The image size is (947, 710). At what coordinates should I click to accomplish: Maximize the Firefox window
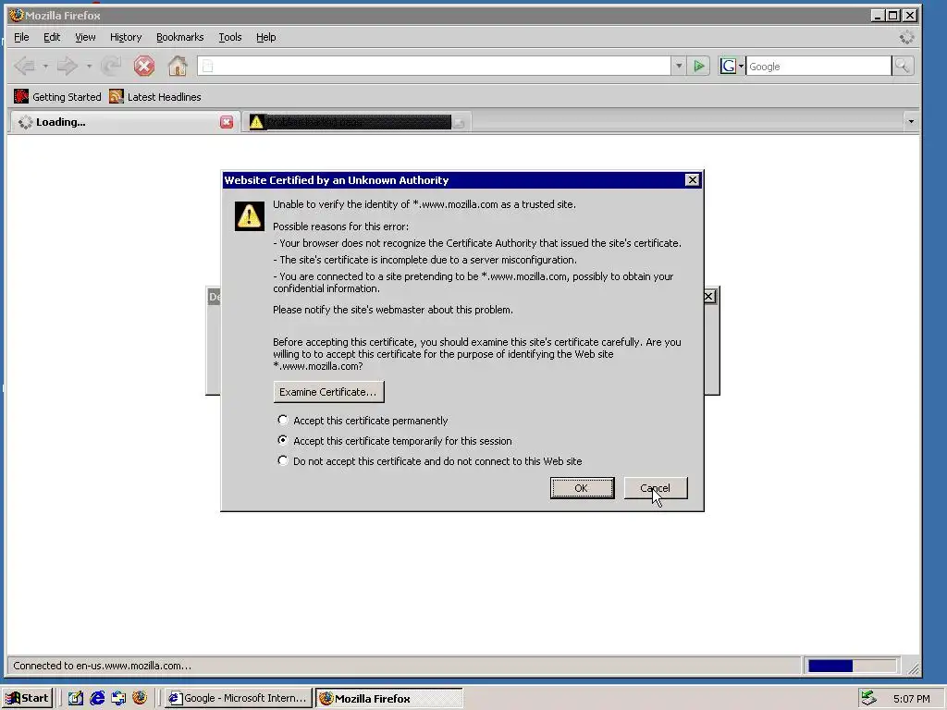point(892,15)
